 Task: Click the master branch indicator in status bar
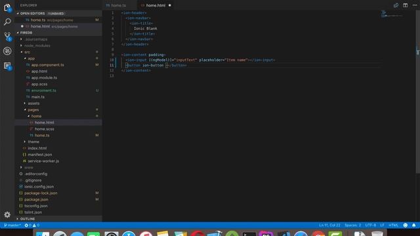click(x=12, y=226)
